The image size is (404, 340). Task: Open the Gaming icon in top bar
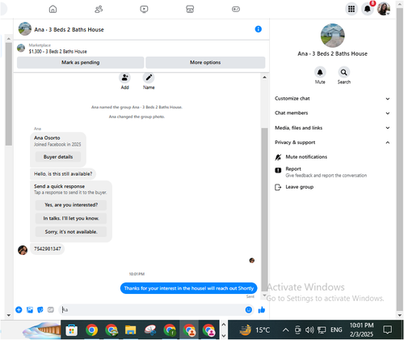(236, 9)
